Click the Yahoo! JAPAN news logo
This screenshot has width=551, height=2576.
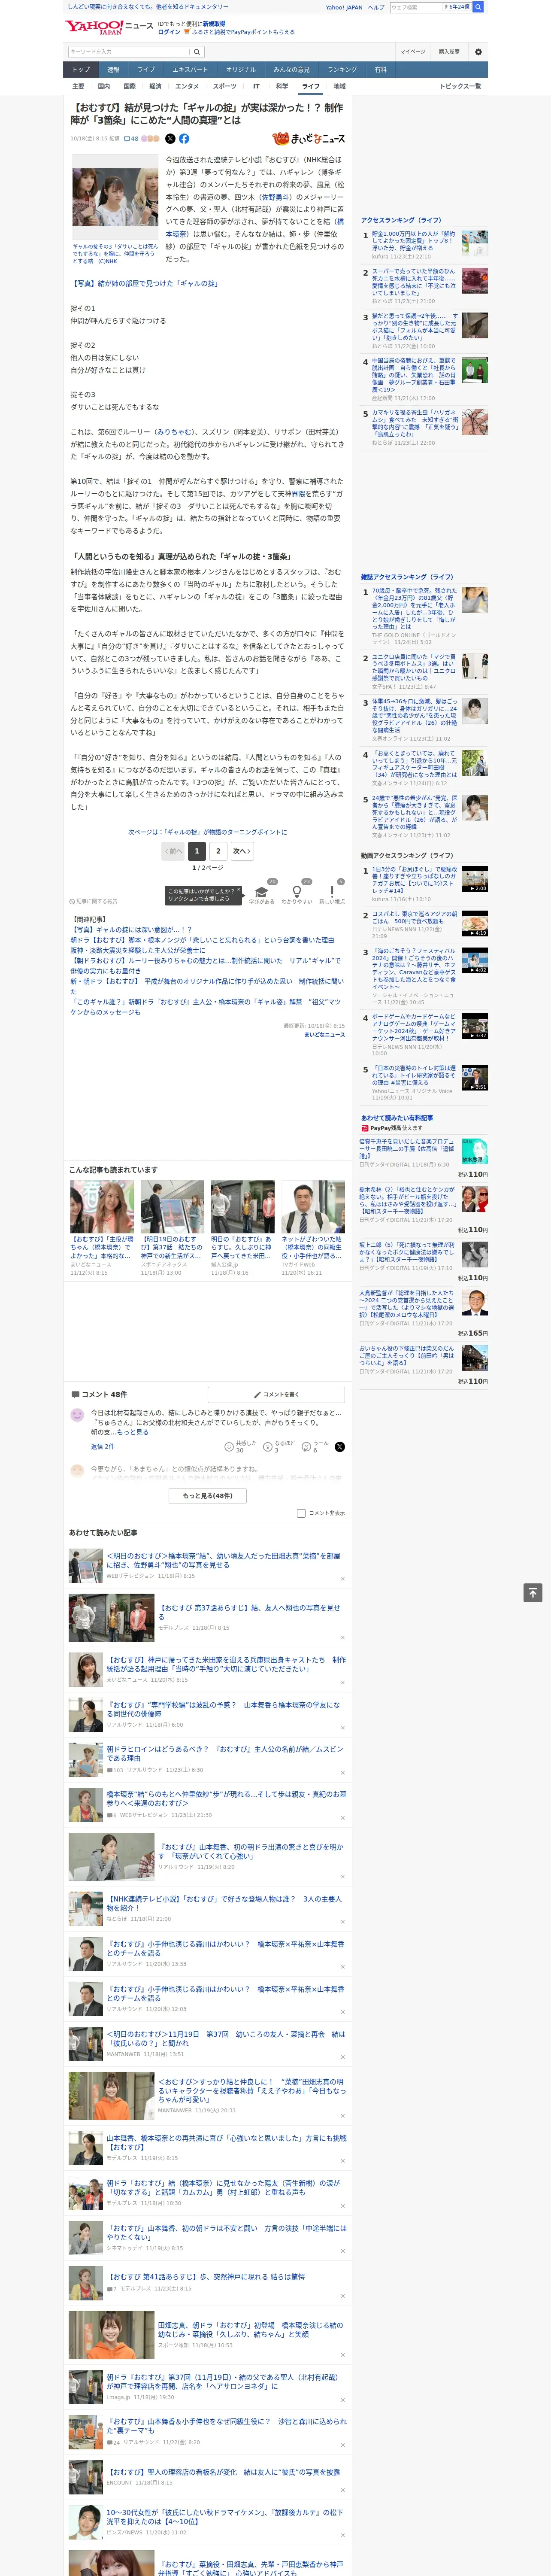point(109,27)
